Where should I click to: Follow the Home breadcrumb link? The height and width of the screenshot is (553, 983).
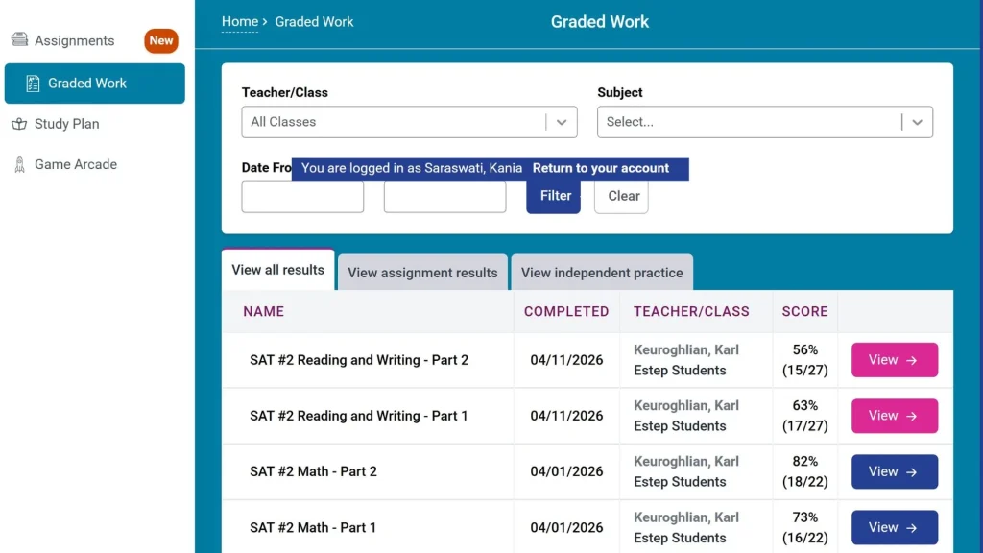(x=239, y=21)
